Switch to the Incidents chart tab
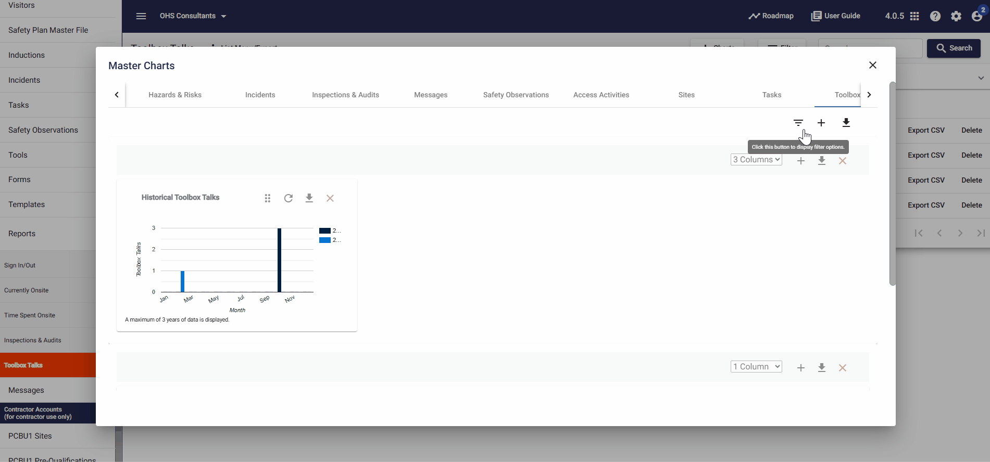Image resolution: width=990 pixels, height=462 pixels. 260,95
